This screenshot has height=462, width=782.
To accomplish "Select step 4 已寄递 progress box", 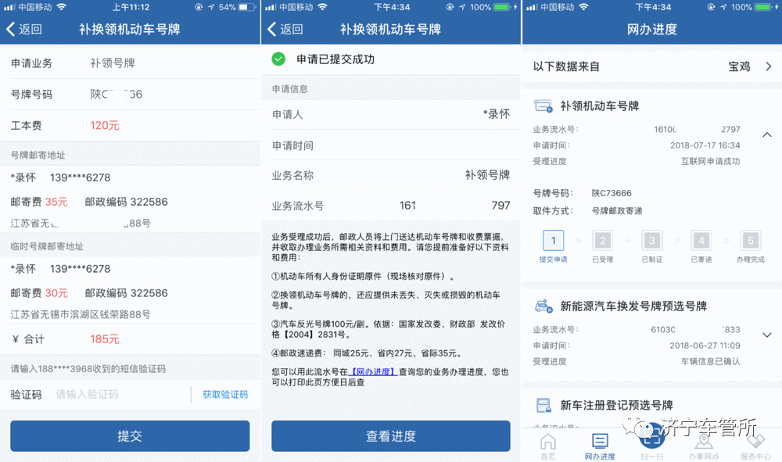I will [701, 241].
